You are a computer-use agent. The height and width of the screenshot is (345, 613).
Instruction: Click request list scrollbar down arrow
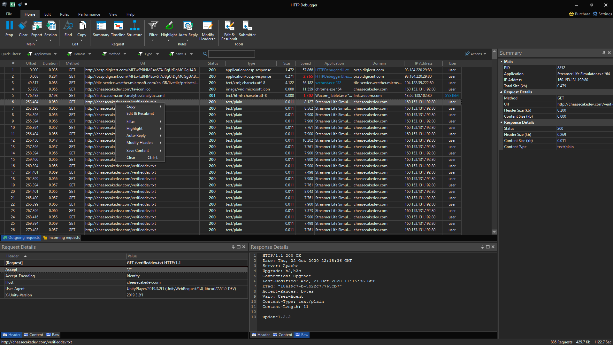point(494,232)
